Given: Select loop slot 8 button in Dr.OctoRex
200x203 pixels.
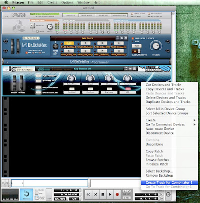Looking at the screenshot, I should (118, 51).
